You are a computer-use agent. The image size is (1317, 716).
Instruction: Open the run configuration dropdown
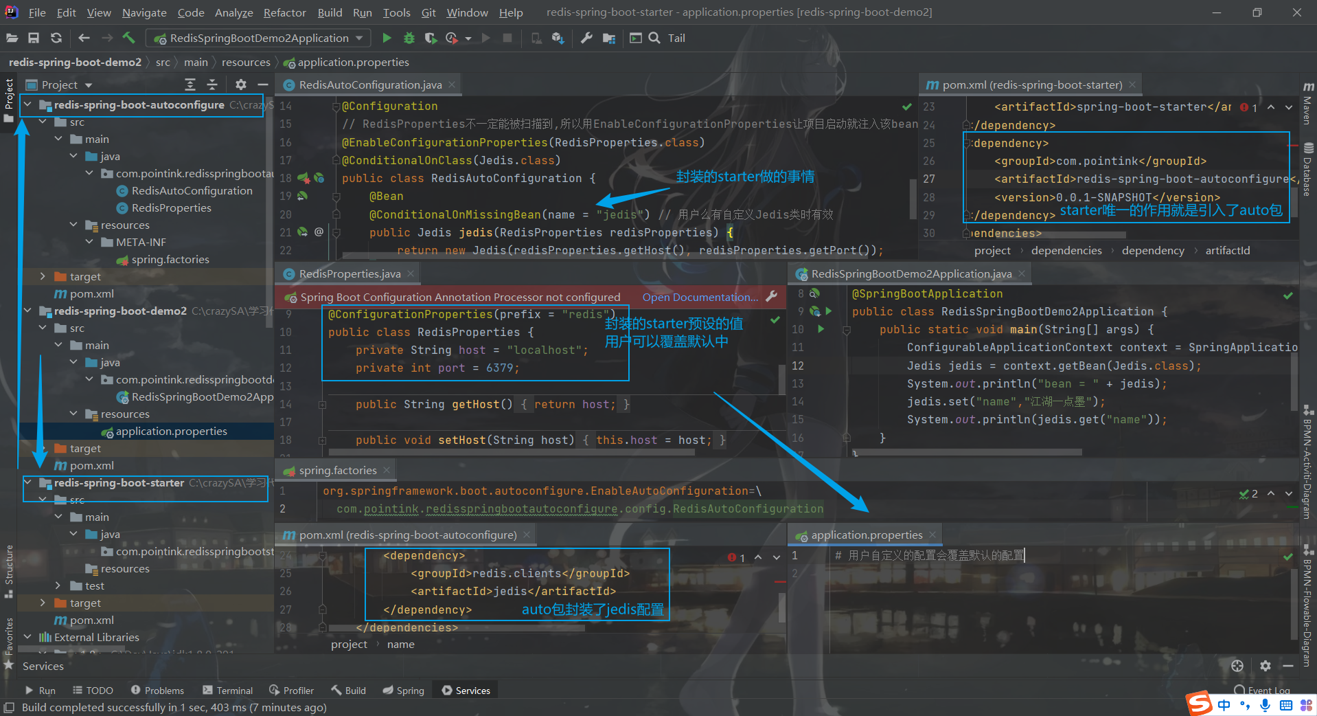click(258, 38)
